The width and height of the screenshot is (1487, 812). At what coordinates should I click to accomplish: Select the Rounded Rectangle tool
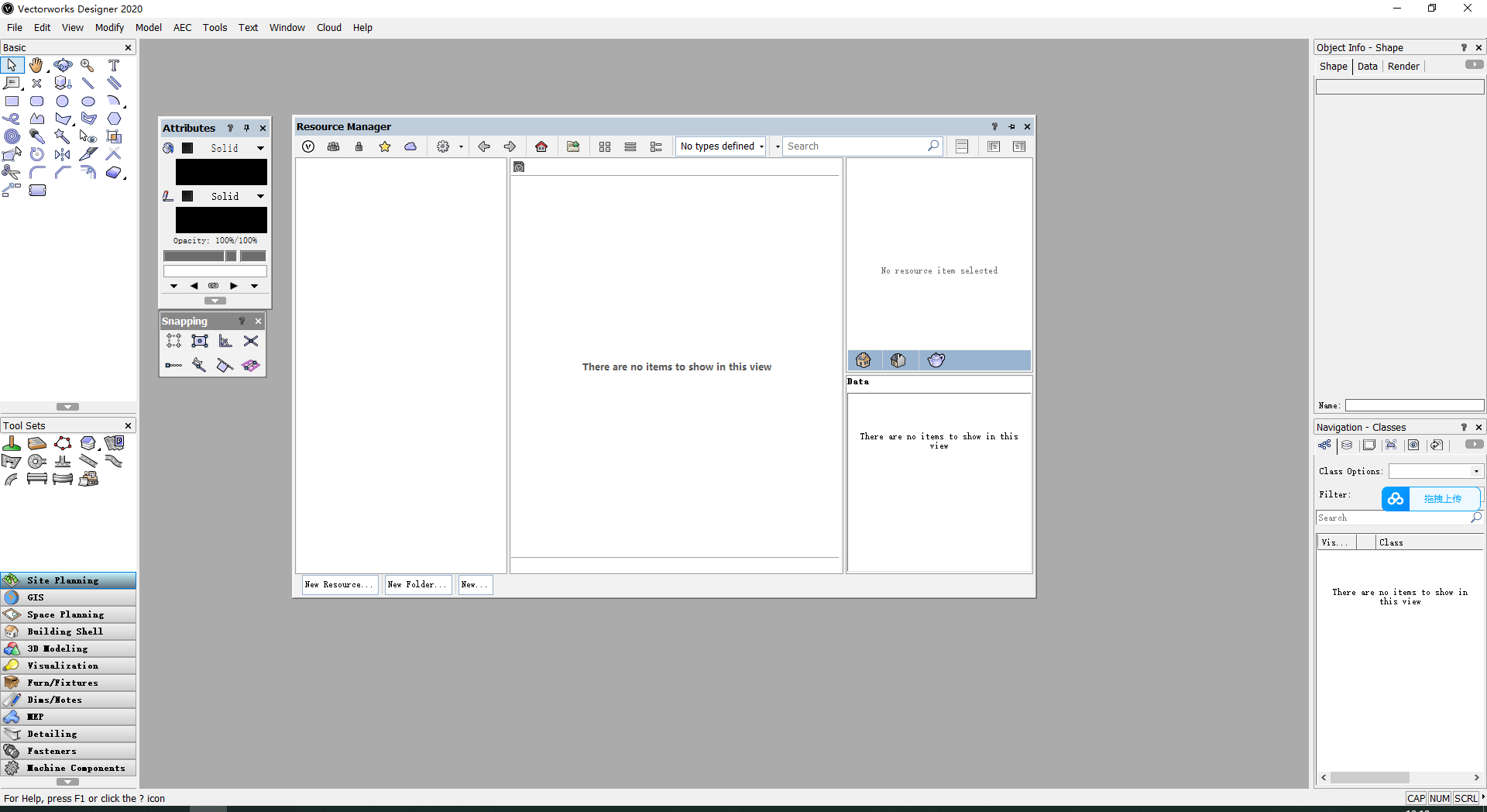(37, 101)
